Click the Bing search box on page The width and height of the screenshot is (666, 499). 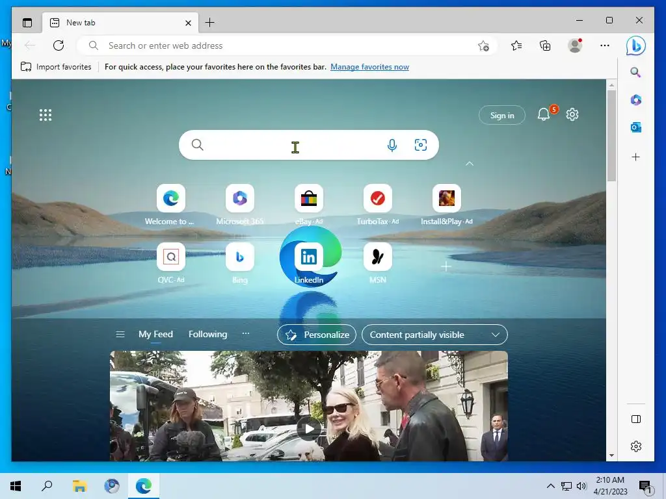(x=309, y=145)
